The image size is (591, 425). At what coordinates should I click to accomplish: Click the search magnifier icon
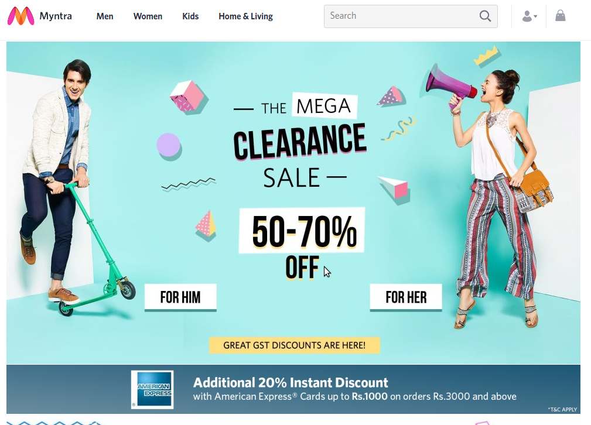[485, 16]
